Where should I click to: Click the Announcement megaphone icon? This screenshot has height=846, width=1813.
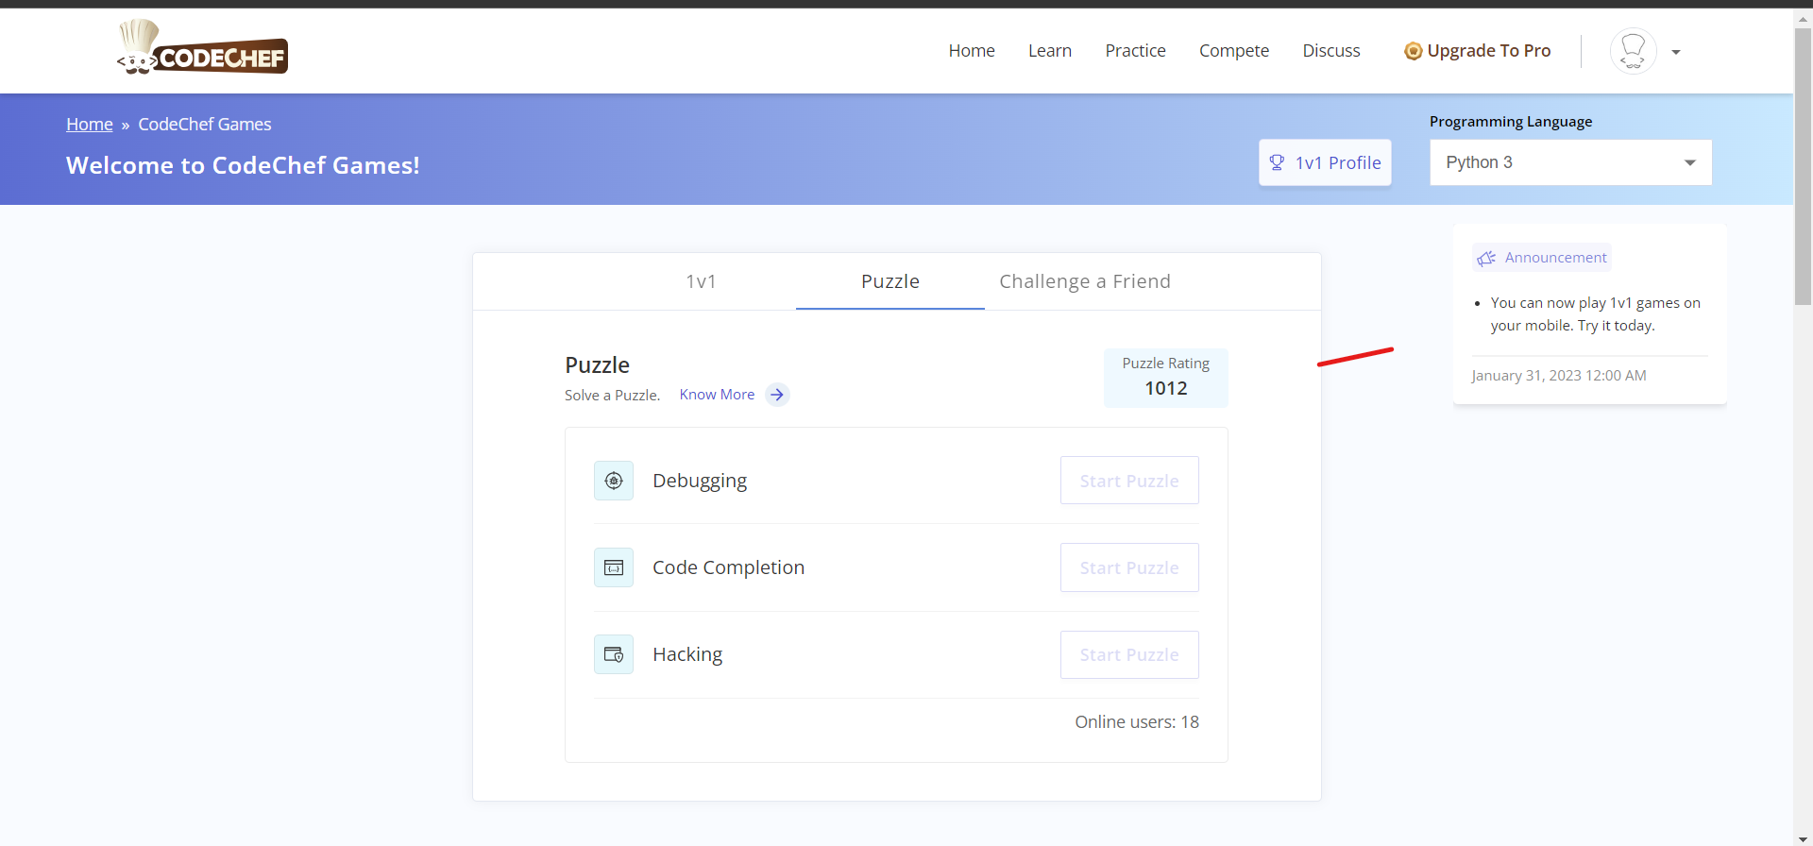[x=1486, y=258]
